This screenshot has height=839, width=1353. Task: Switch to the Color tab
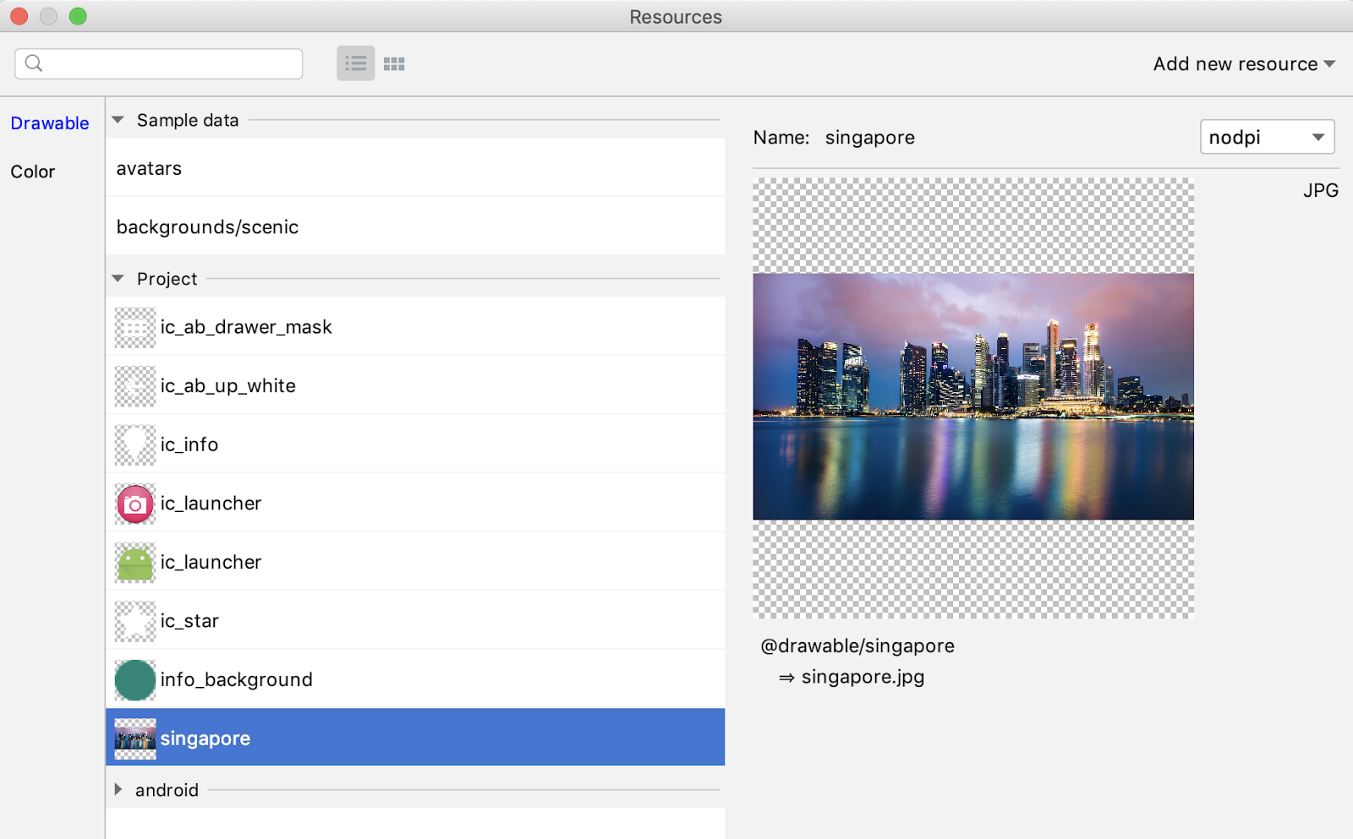pos(33,172)
